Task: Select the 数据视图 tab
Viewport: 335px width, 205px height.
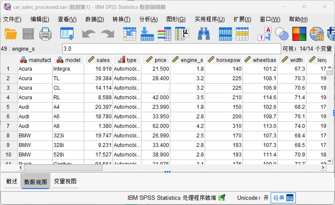Action: coord(35,181)
